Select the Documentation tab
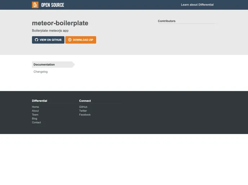 (53, 65)
